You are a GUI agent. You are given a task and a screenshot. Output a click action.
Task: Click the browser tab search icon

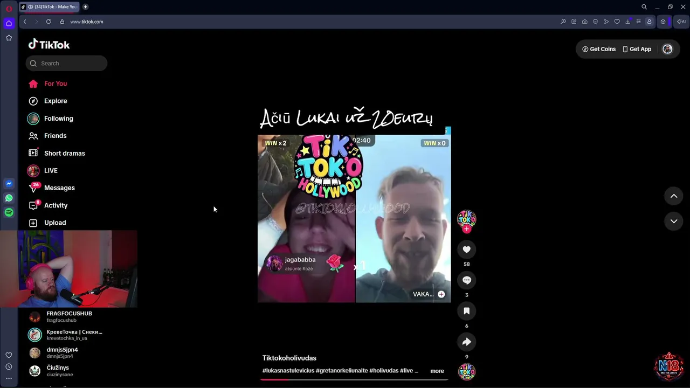[644, 7]
